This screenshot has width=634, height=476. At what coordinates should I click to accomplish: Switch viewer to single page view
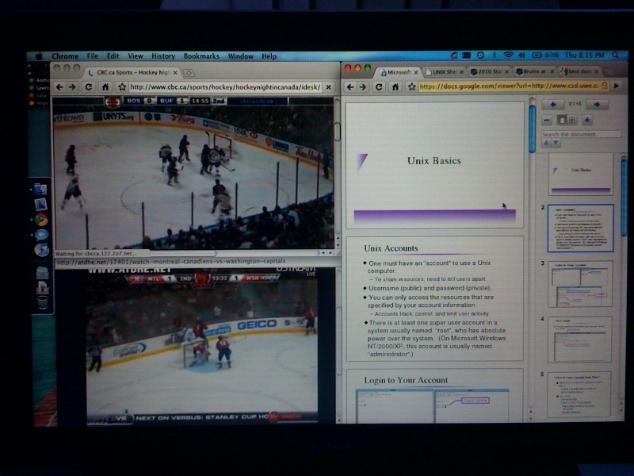click(562, 121)
